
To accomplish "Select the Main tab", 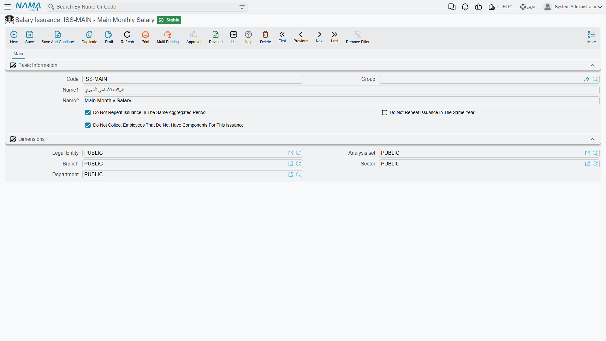I will [18, 54].
